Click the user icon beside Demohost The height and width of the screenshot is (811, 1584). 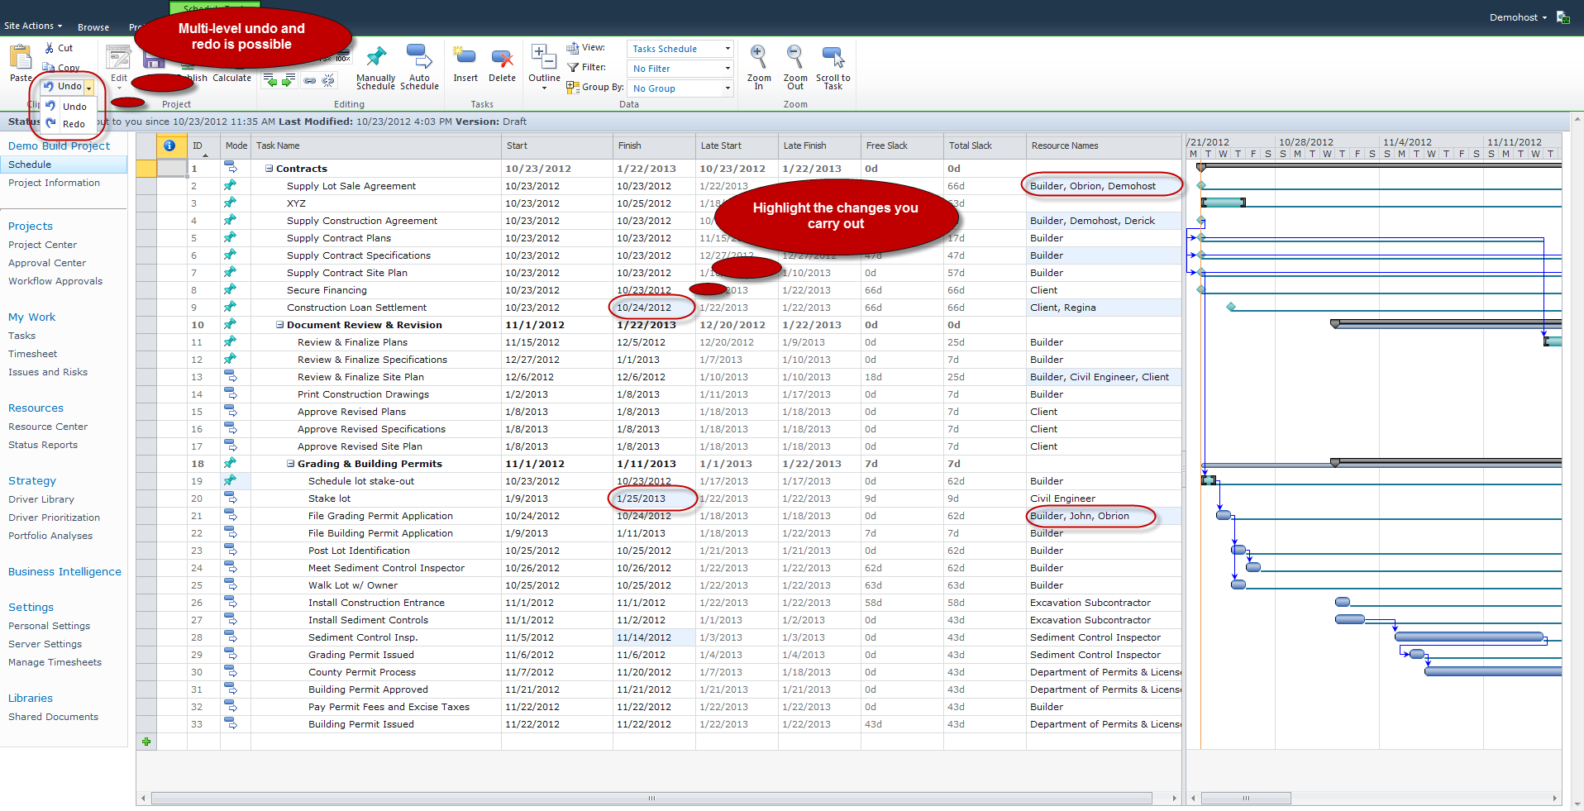point(1563,17)
